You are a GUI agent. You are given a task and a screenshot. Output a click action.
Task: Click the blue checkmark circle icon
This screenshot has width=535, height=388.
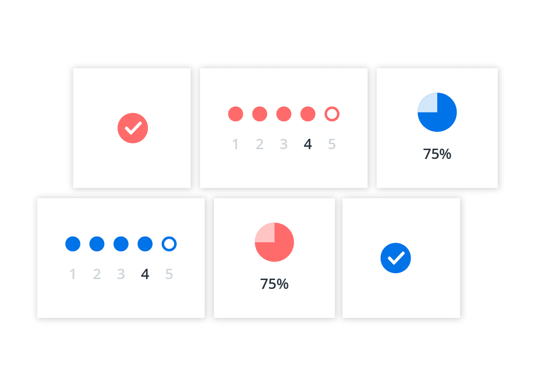pos(396,258)
